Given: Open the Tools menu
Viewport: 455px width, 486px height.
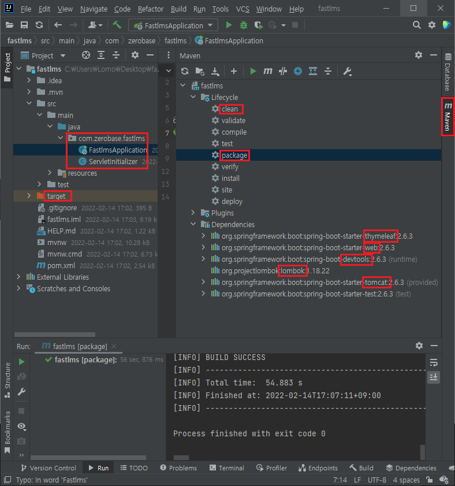Looking at the screenshot, I should (x=220, y=9).
